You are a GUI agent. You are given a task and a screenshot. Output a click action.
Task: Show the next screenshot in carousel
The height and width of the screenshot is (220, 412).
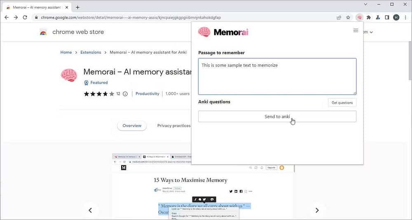[x=317, y=210]
